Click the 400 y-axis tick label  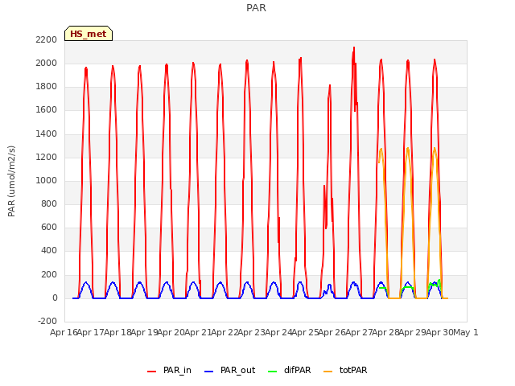pos(49,251)
